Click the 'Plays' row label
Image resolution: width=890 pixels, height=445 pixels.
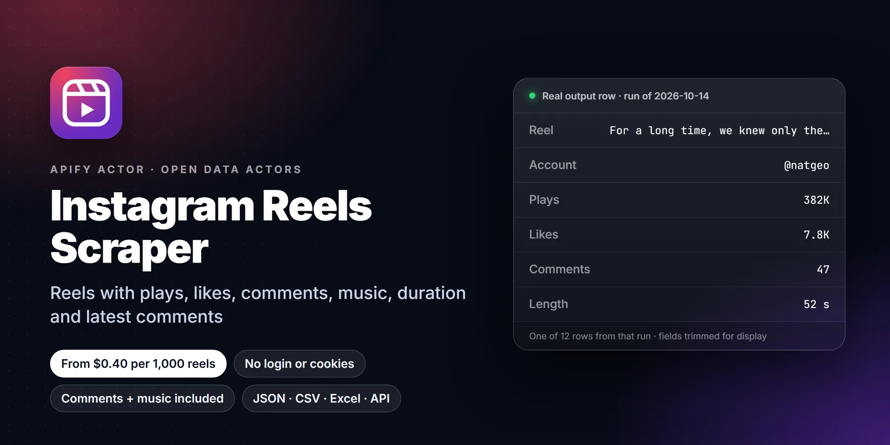[544, 200]
